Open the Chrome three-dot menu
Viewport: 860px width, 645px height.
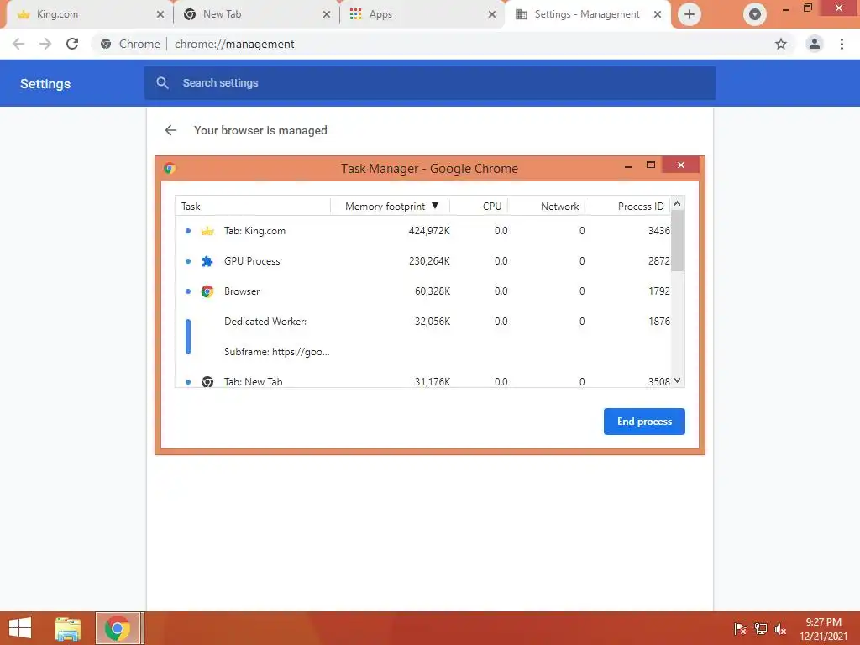[842, 44]
